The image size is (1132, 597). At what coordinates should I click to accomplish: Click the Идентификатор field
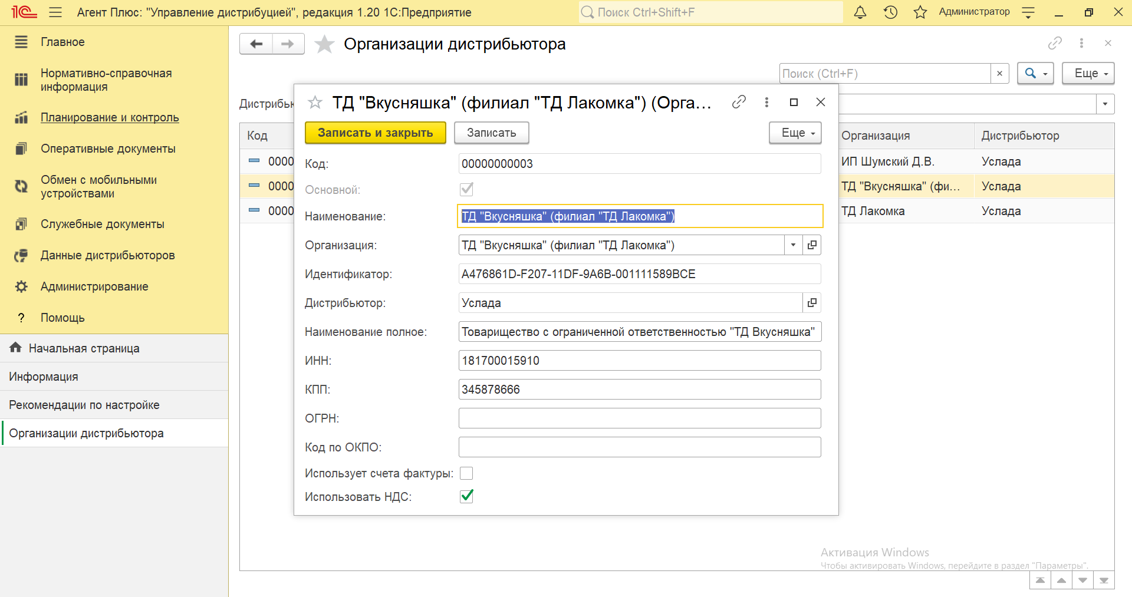point(640,274)
